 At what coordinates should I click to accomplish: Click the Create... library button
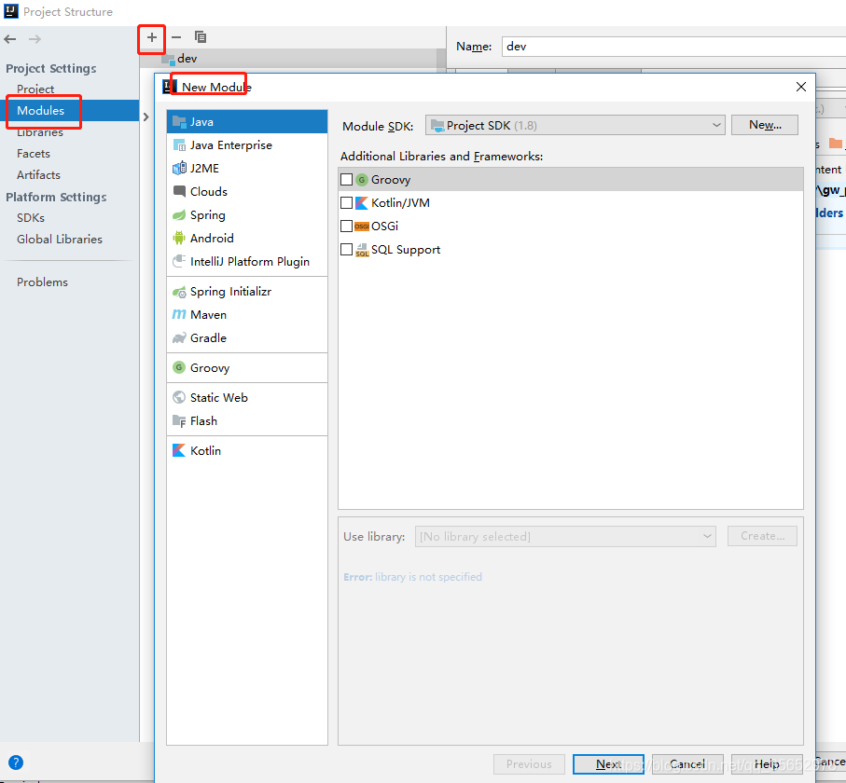(x=762, y=536)
